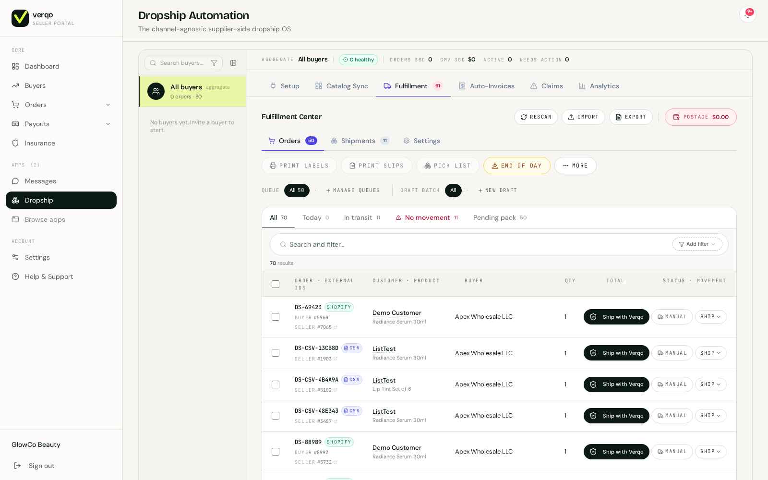Click the 0 healthy status badge

click(359, 60)
